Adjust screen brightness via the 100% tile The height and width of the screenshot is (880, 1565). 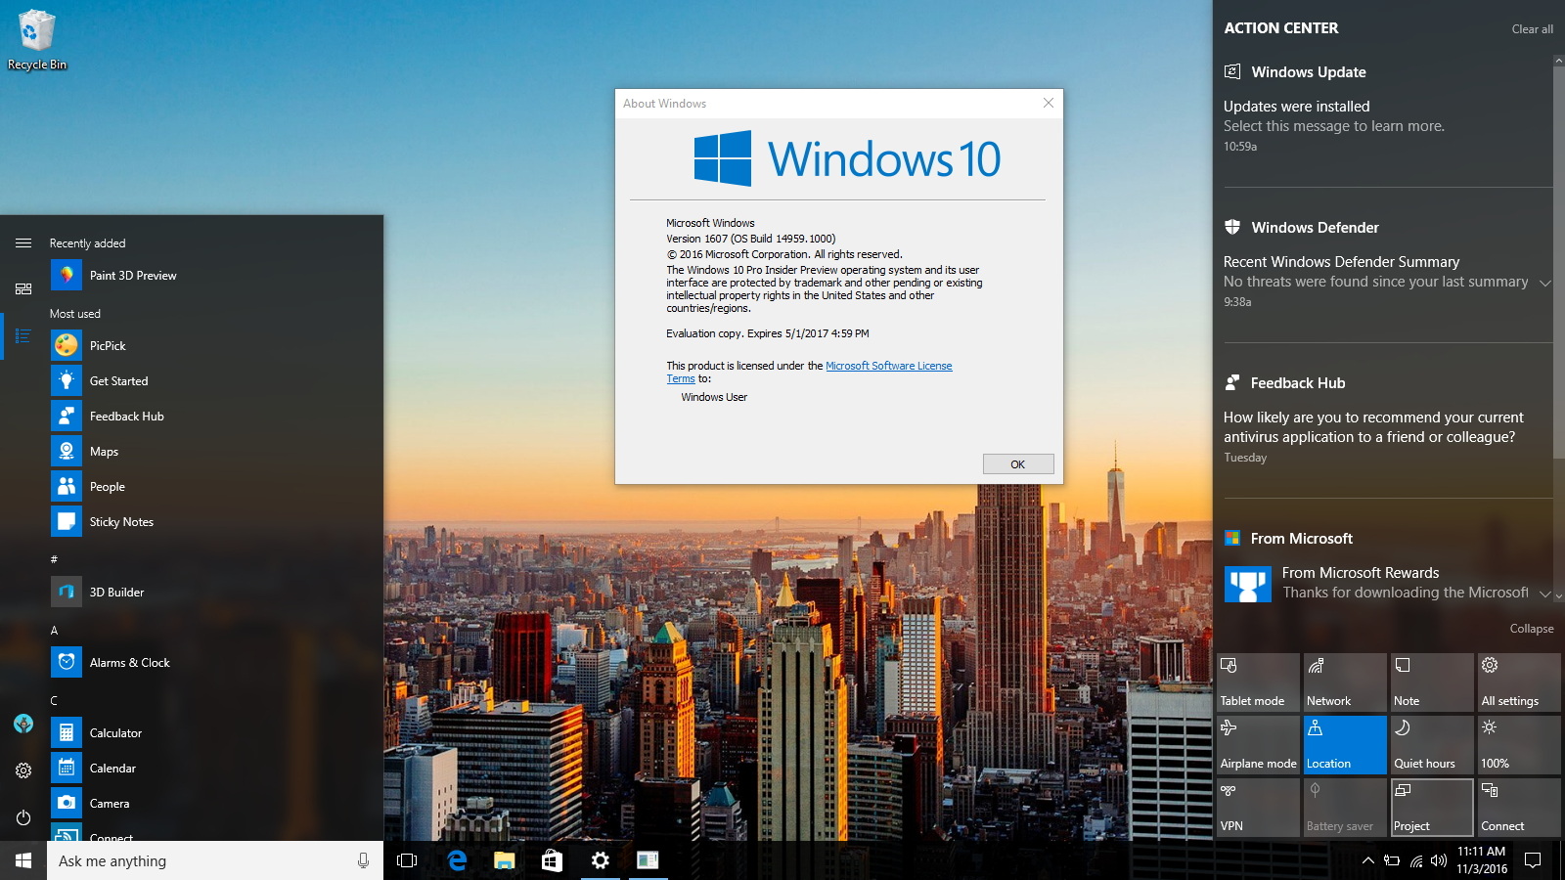tap(1518, 745)
